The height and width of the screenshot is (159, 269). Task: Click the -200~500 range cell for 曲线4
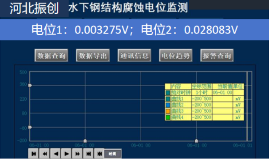[202, 117]
